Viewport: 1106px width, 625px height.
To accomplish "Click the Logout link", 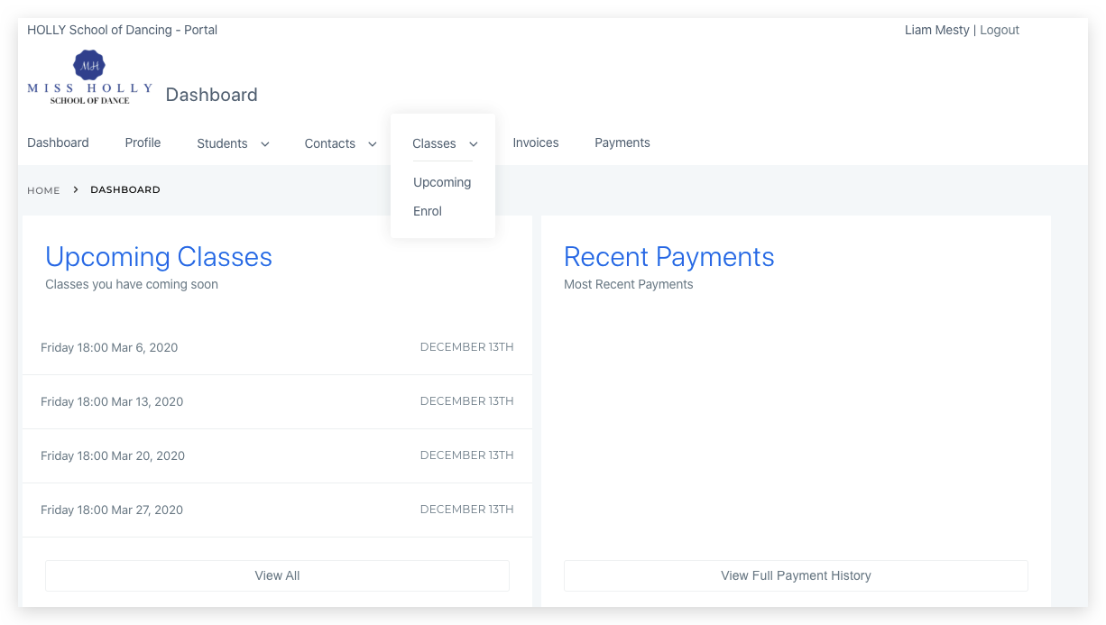I will click(1000, 30).
